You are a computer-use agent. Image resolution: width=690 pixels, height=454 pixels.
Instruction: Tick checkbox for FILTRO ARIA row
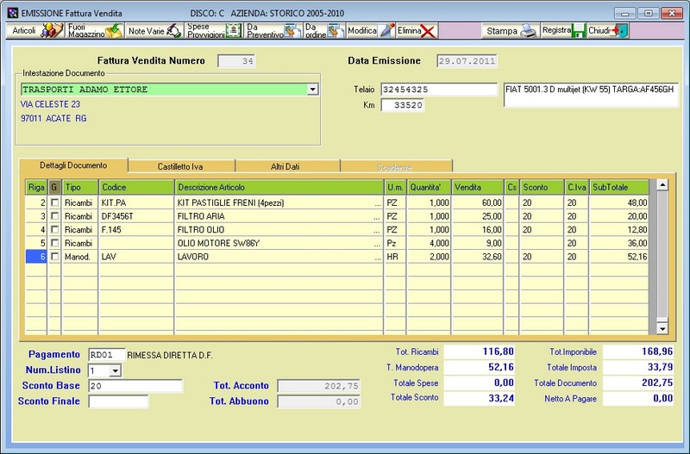click(x=54, y=216)
